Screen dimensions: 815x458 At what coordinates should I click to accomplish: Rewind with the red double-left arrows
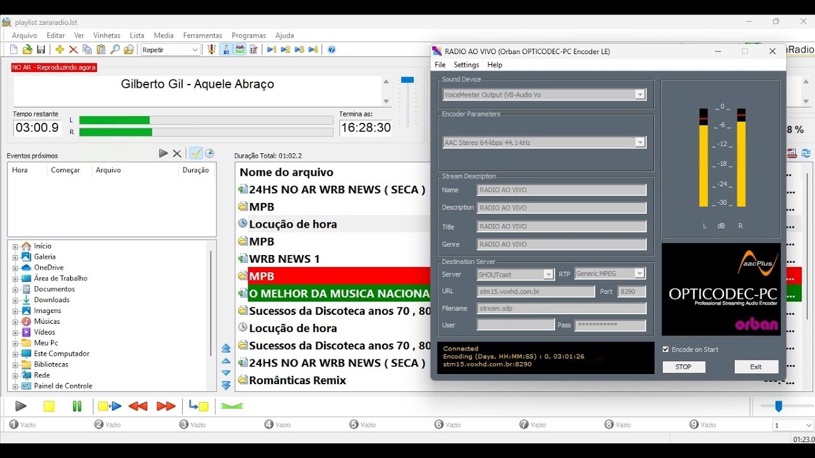138,406
